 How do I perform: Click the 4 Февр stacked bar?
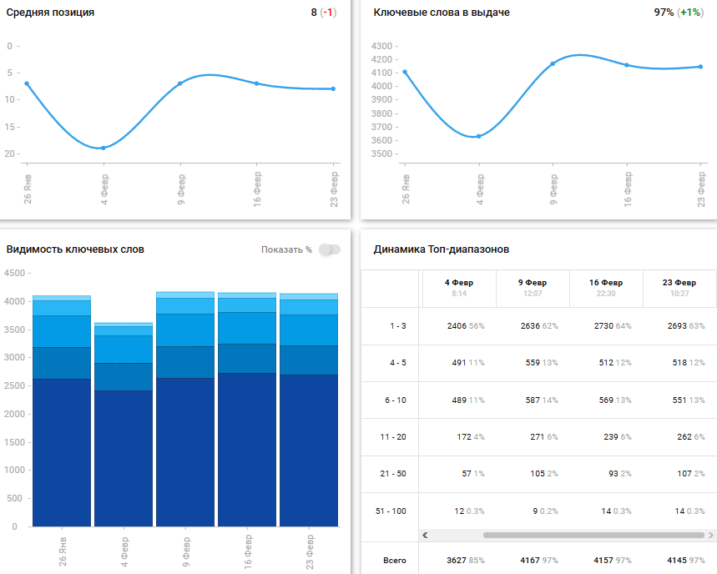pos(124,425)
